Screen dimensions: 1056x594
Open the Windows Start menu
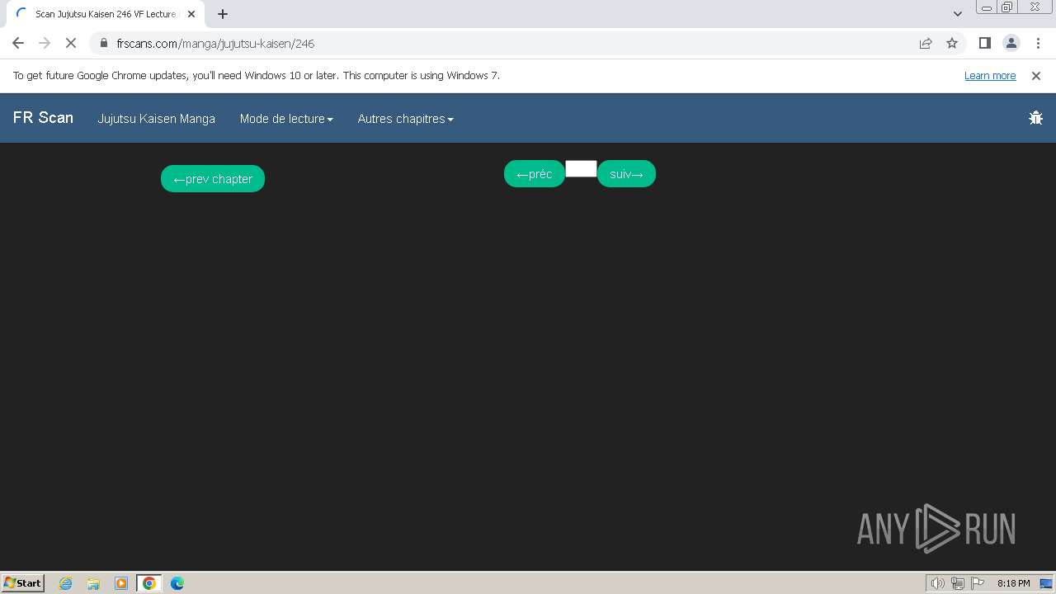pyautogui.click(x=23, y=582)
